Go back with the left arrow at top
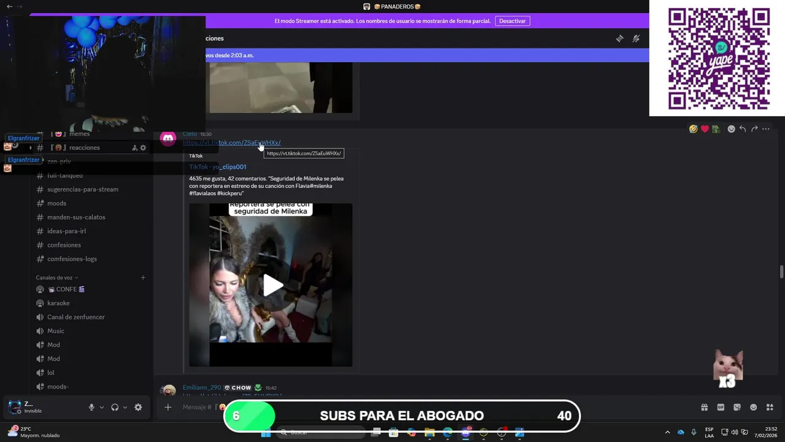This screenshot has width=785, height=442. (x=9, y=6)
